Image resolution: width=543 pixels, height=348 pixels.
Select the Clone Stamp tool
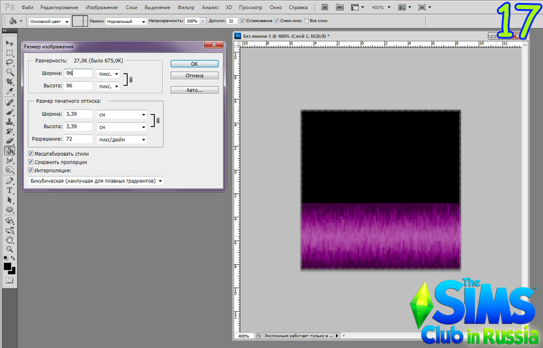pyautogui.click(x=10, y=121)
